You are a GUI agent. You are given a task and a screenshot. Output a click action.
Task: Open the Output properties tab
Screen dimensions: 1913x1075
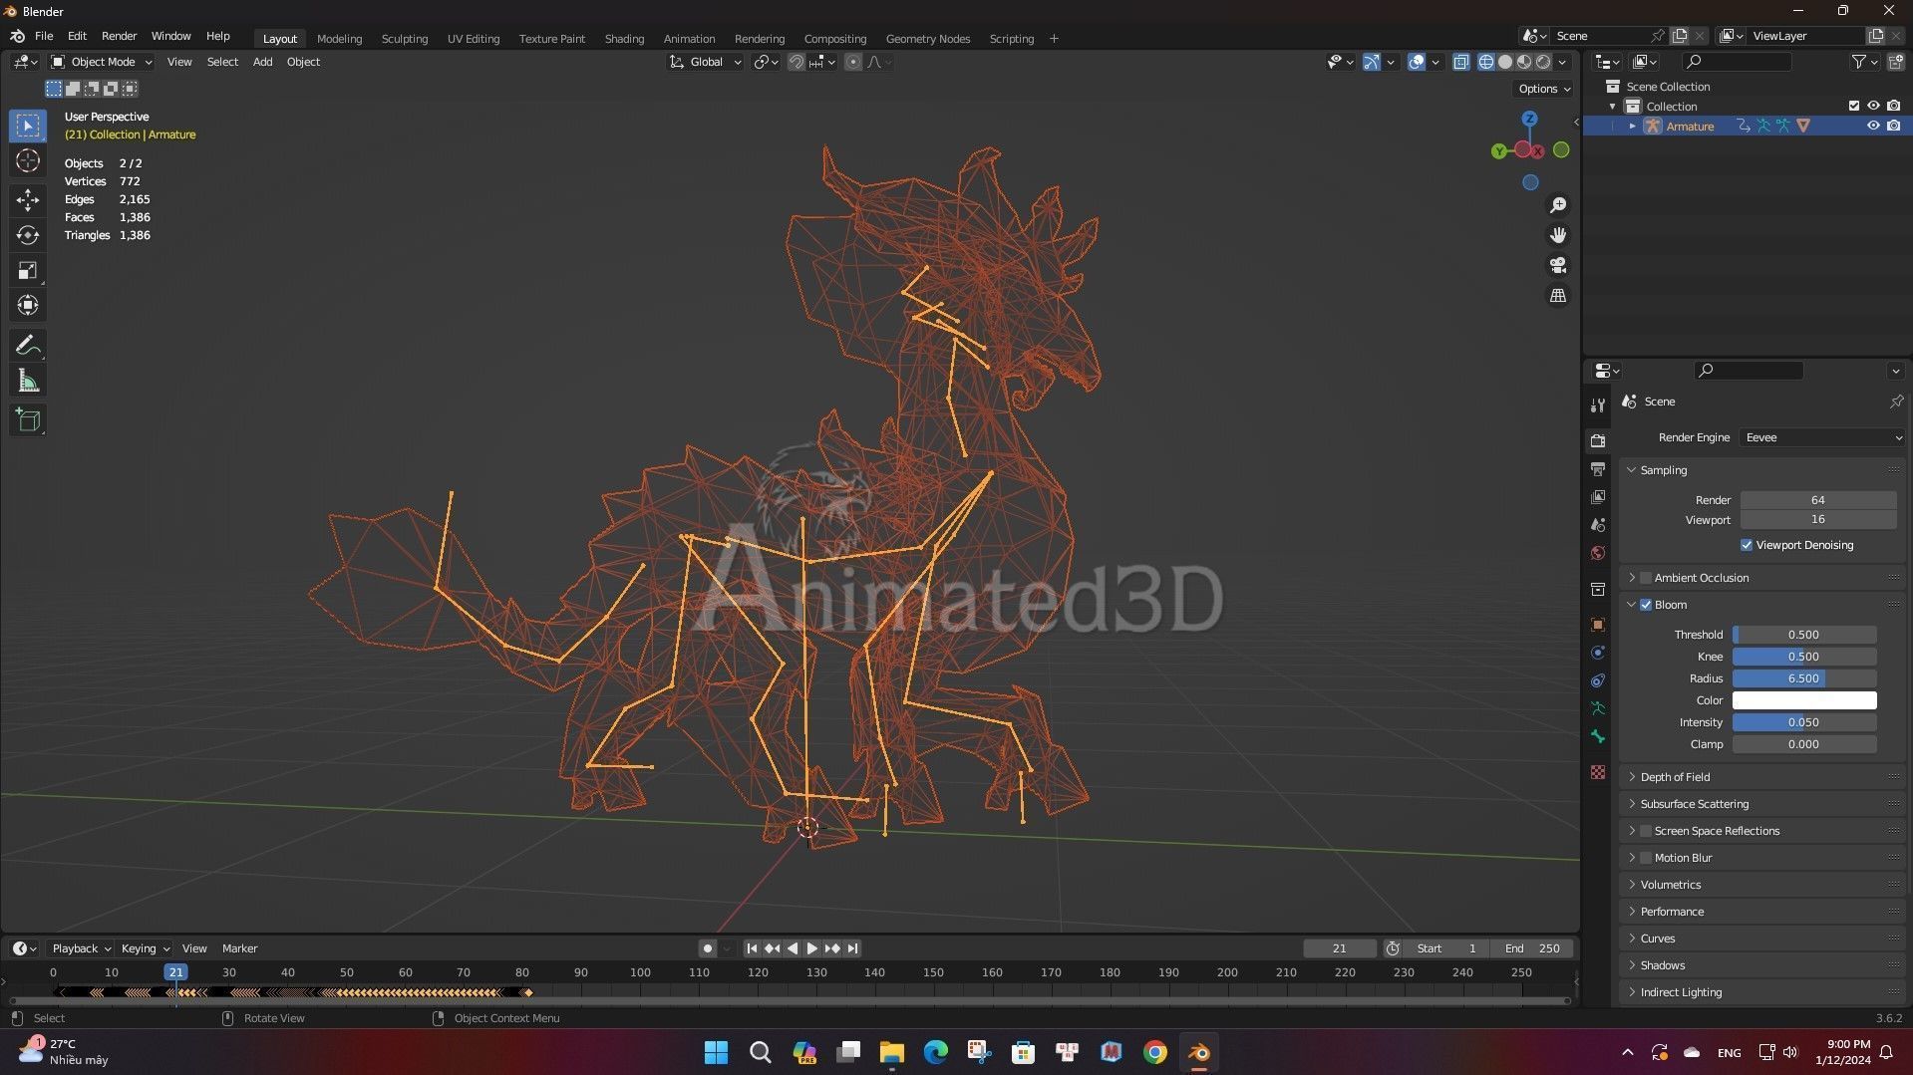(1598, 468)
